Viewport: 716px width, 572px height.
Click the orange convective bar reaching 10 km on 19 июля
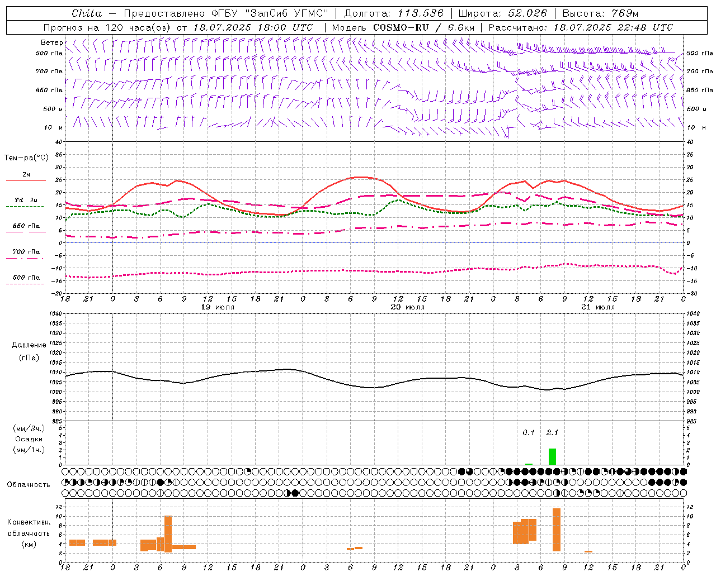tap(168, 534)
